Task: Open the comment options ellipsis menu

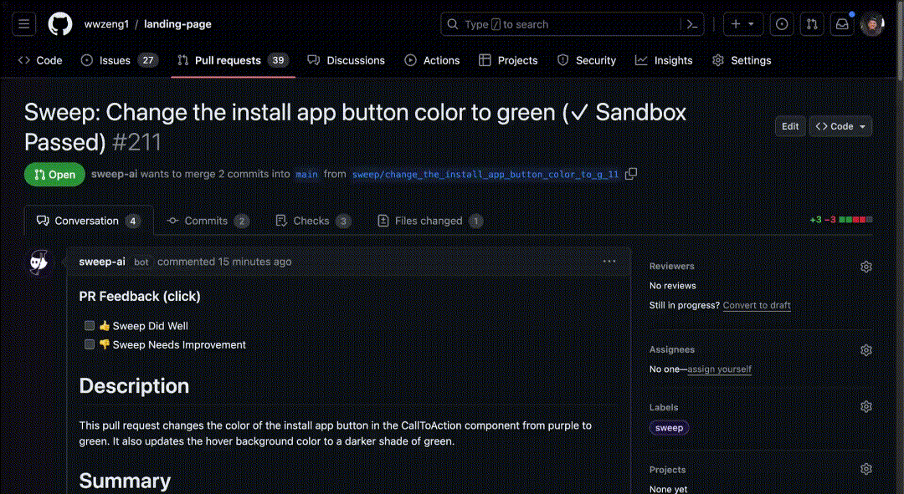Action: tap(609, 262)
